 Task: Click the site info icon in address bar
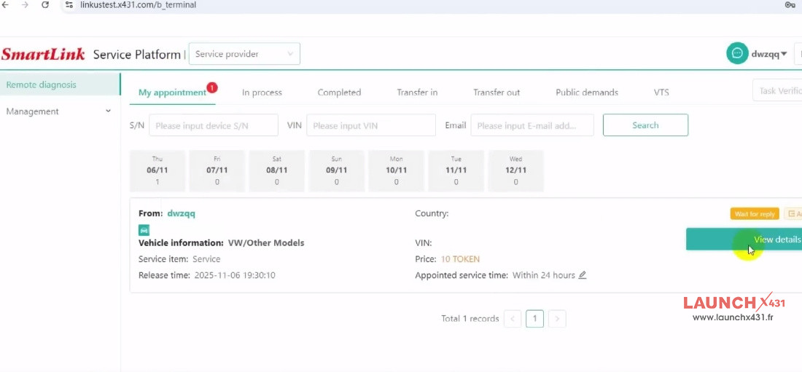coord(69,4)
